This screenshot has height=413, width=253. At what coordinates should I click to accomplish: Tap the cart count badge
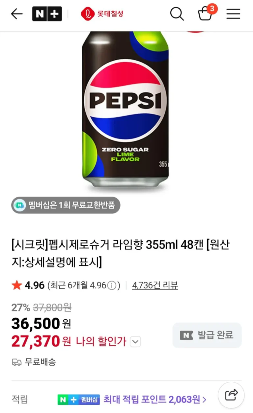[212, 8]
